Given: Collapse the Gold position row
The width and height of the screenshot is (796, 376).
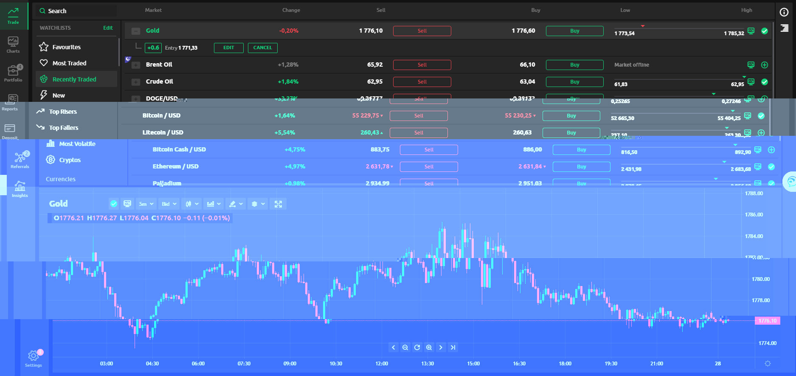Looking at the screenshot, I should [x=135, y=31].
